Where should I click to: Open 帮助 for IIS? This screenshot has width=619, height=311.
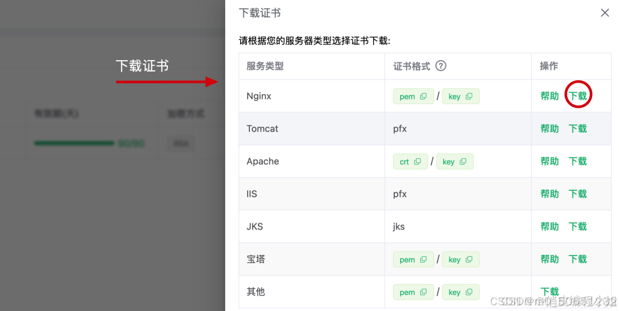[550, 194]
